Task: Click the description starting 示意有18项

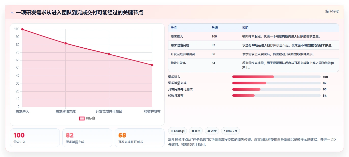Action: 287,45
